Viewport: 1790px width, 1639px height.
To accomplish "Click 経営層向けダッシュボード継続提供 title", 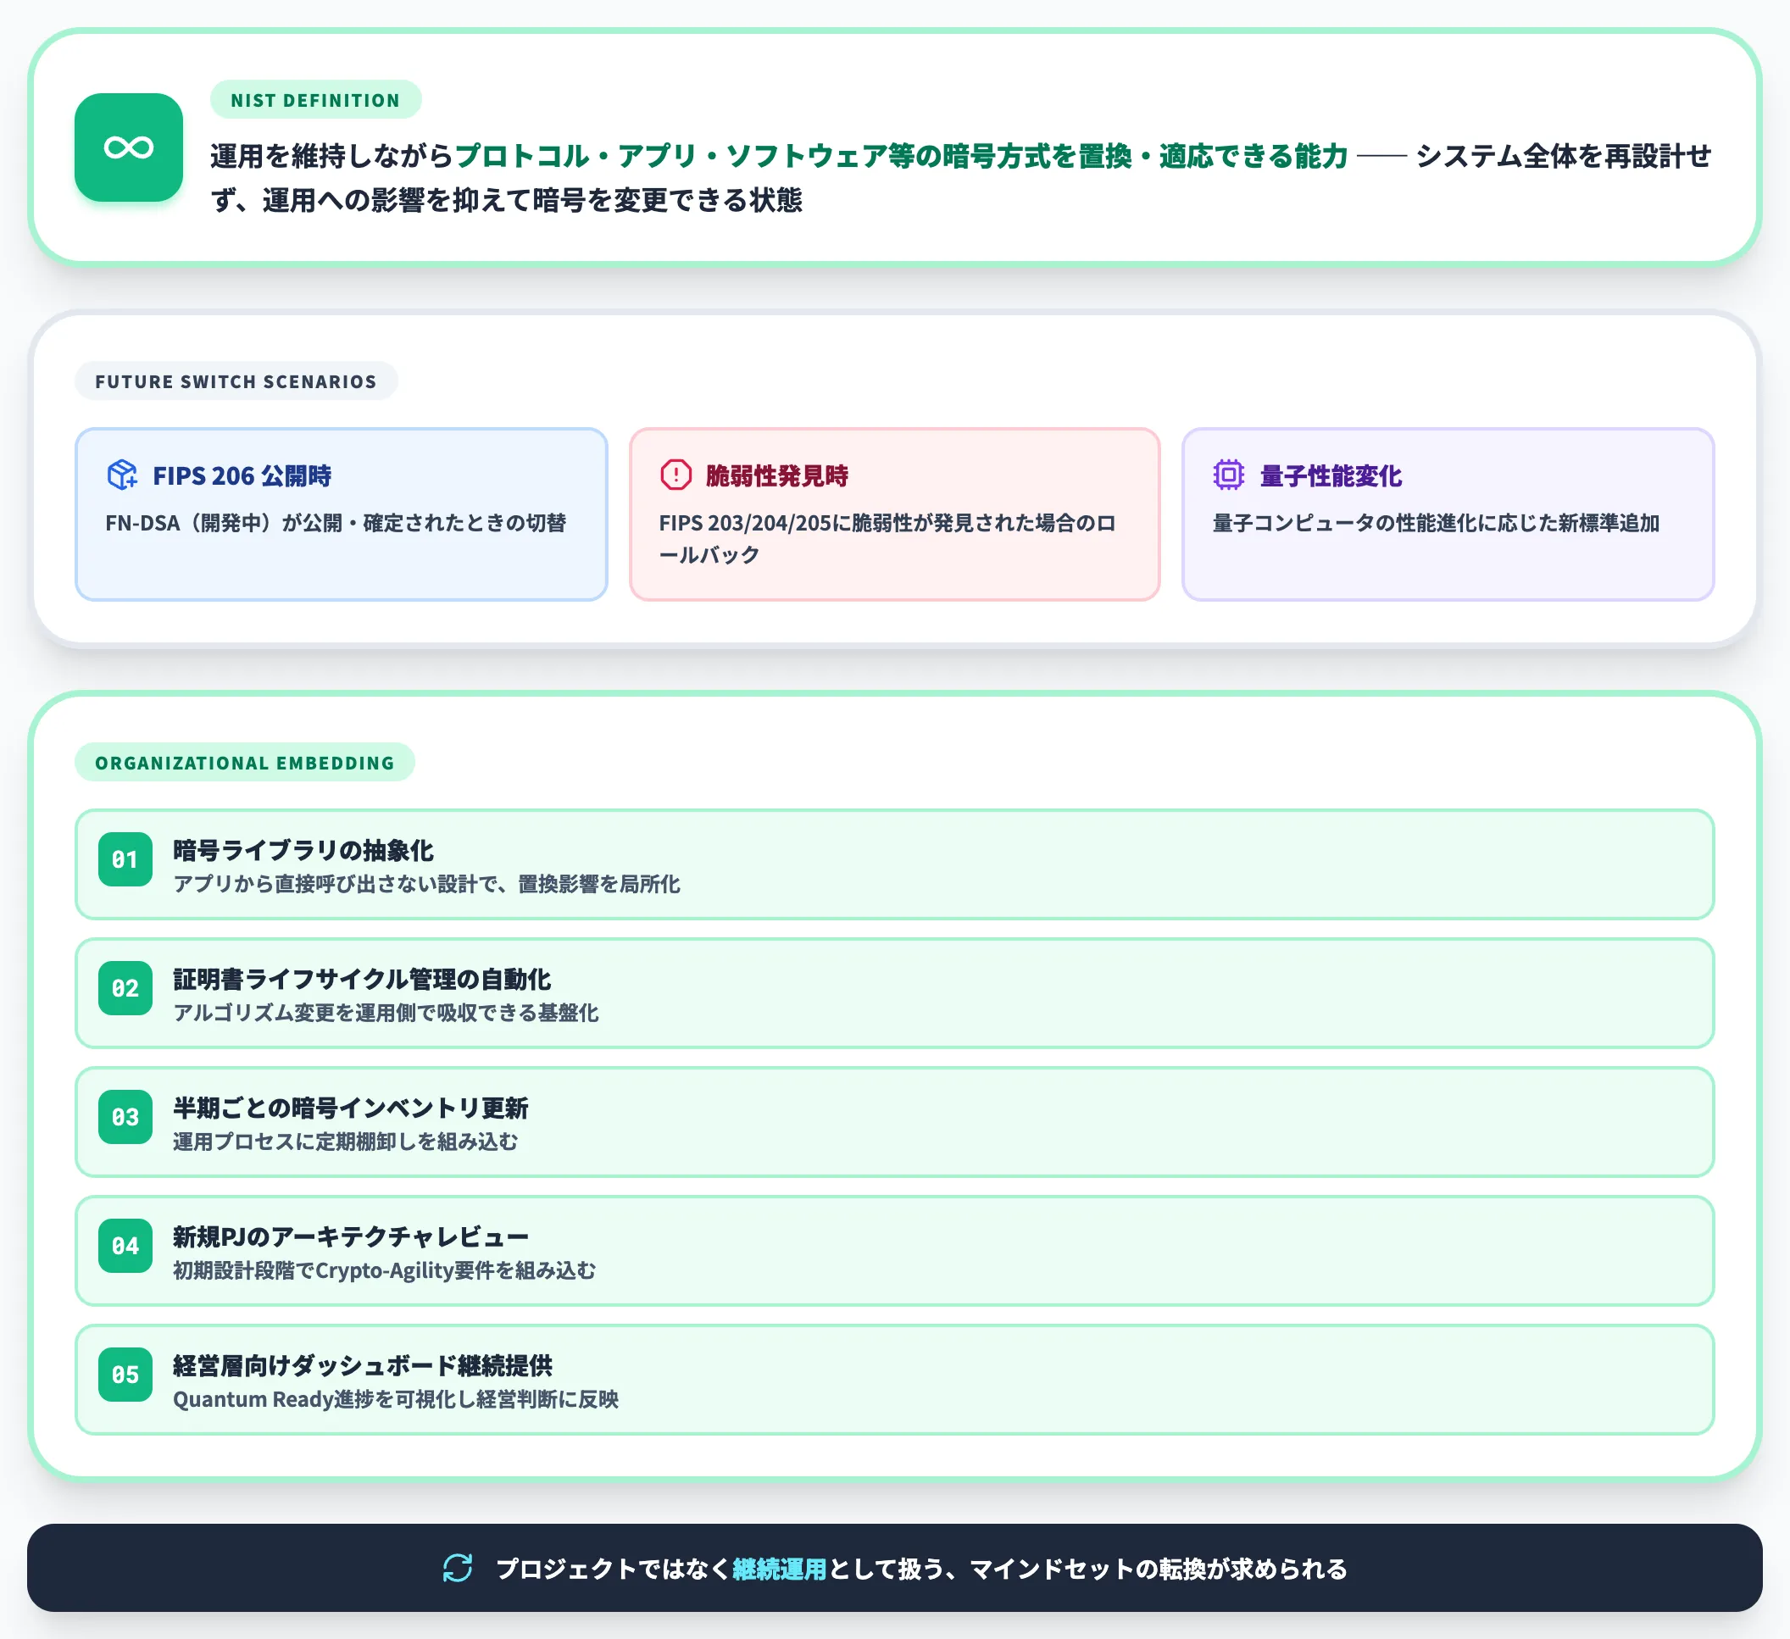I will coord(362,1365).
